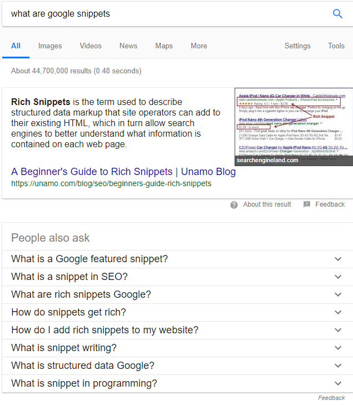Expand chevron for What are rich snippets Google
This screenshot has height=405, width=353.
click(x=338, y=294)
